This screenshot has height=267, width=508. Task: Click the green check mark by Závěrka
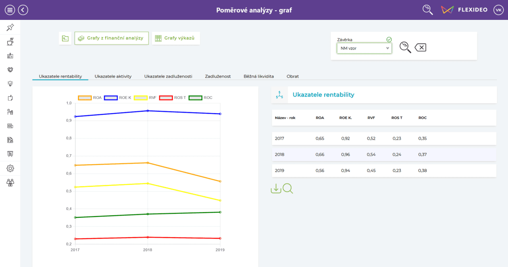pyautogui.click(x=389, y=39)
